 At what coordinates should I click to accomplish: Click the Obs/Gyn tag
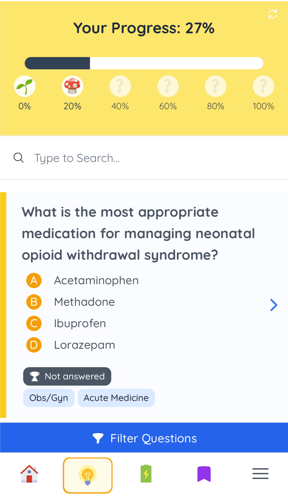pyautogui.click(x=49, y=398)
